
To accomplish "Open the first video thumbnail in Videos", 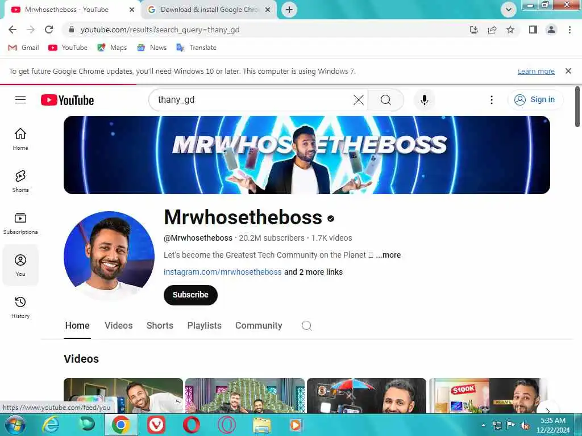I will click(x=123, y=395).
